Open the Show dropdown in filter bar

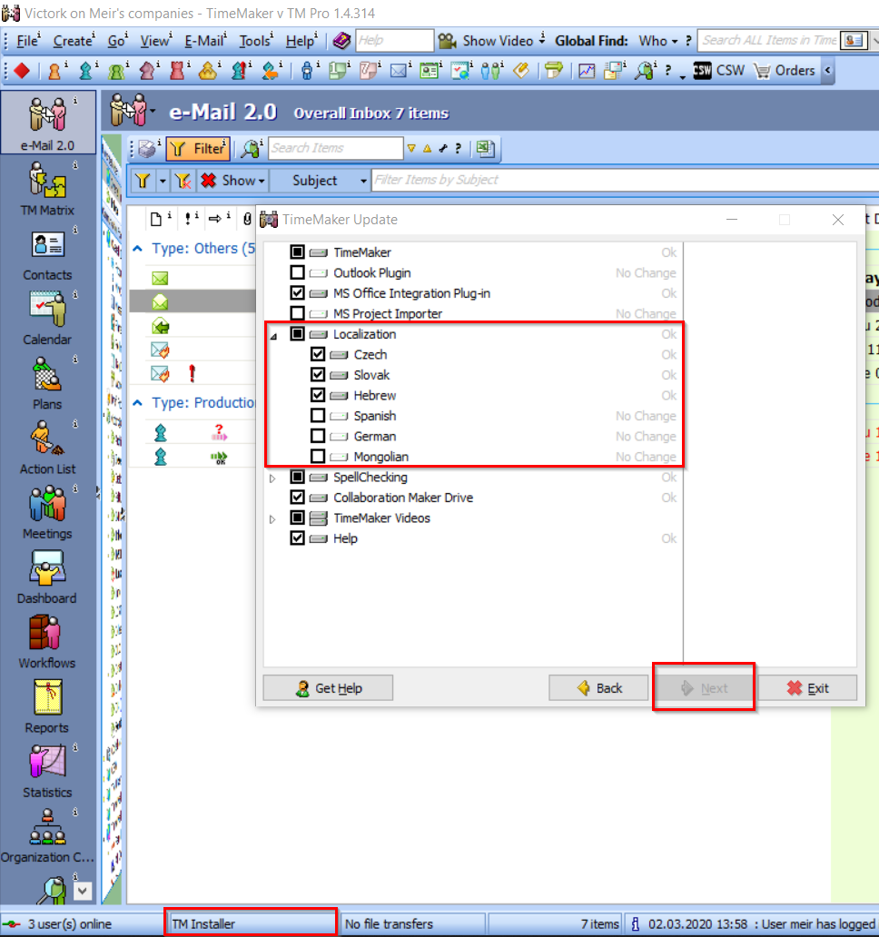tap(233, 181)
